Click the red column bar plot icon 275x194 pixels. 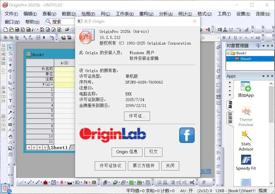click(x=45, y=182)
